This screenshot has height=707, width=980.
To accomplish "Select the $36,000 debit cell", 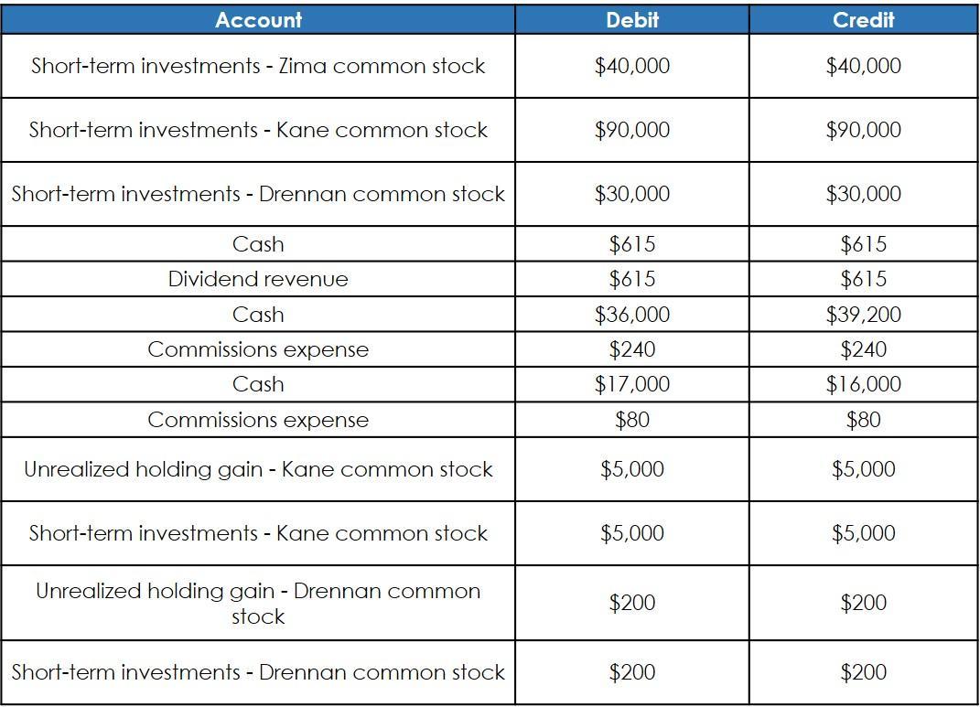I will point(632,314).
